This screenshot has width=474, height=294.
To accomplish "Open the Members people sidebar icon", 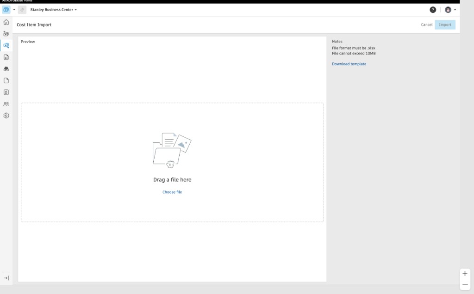I will point(6,104).
